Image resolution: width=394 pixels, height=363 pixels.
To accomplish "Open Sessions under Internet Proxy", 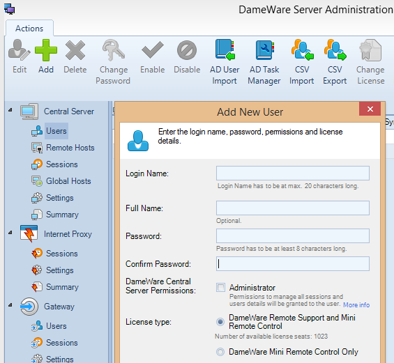I will (x=62, y=254).
